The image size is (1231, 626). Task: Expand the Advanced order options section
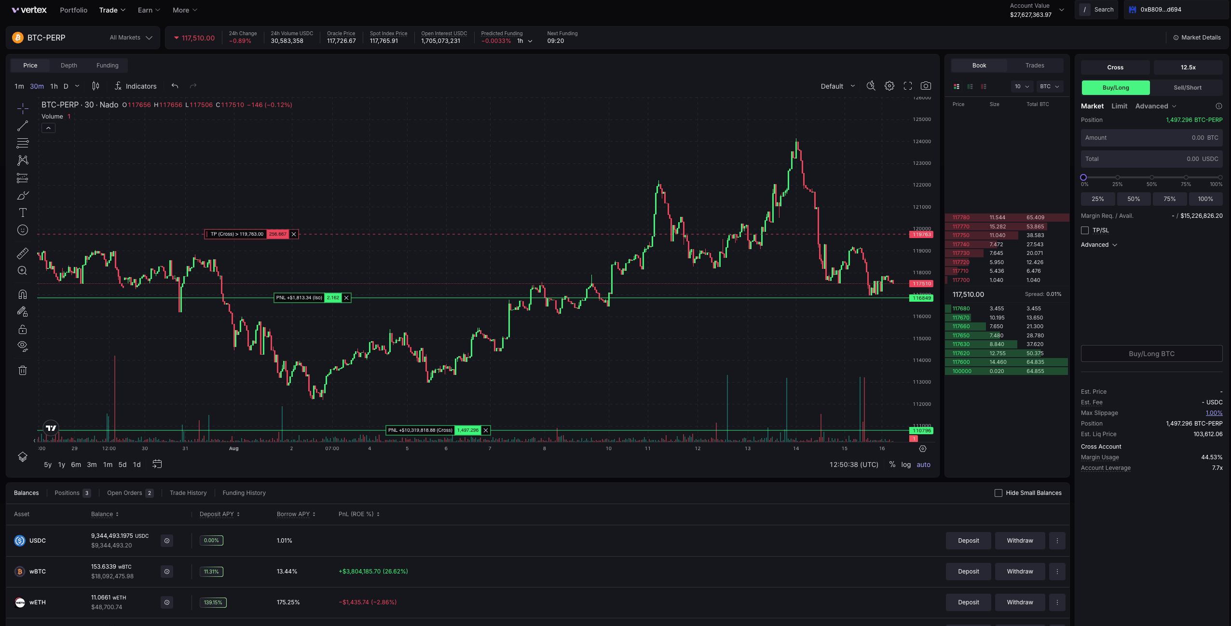pos(1099,245)
